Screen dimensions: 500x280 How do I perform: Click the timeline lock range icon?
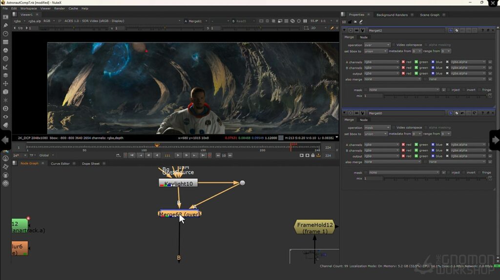313,156
